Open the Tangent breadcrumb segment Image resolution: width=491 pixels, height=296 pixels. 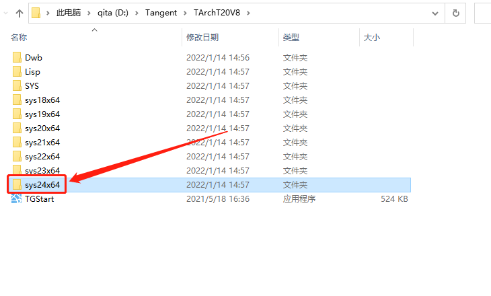click(160, 13)
